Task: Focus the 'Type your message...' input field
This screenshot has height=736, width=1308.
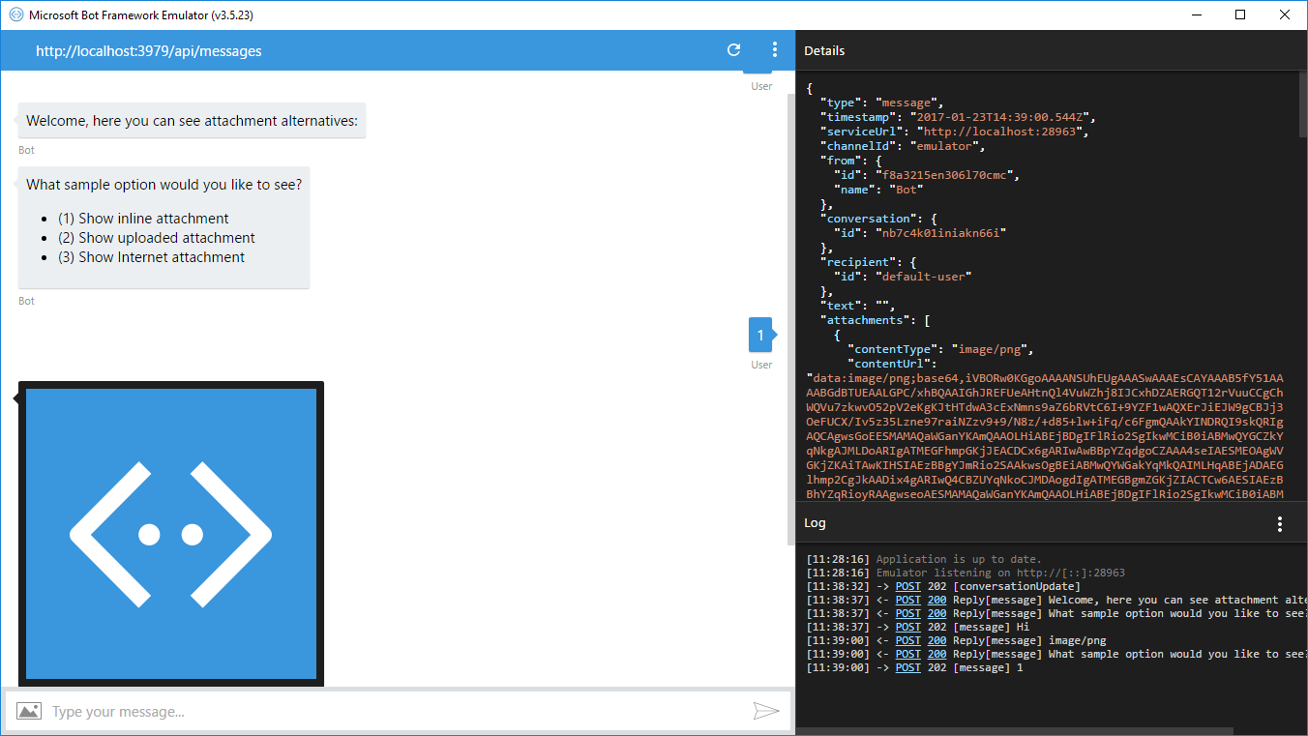Action: point(397,712)
